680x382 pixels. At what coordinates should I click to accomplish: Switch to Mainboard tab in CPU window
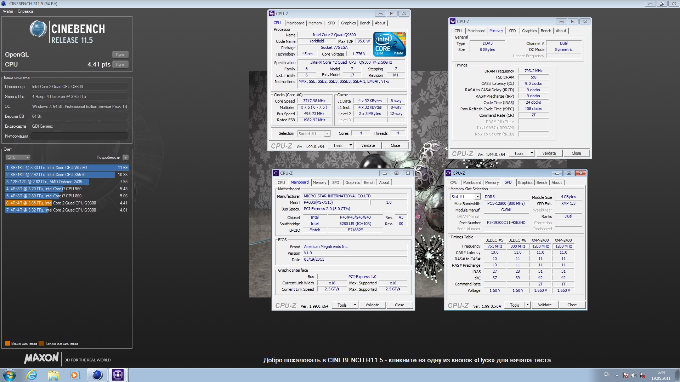(x=295, y=23)
